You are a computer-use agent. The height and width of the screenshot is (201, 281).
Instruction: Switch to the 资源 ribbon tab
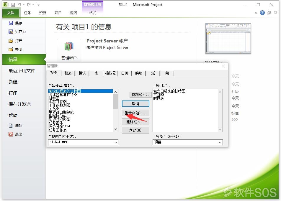[43, 13]
